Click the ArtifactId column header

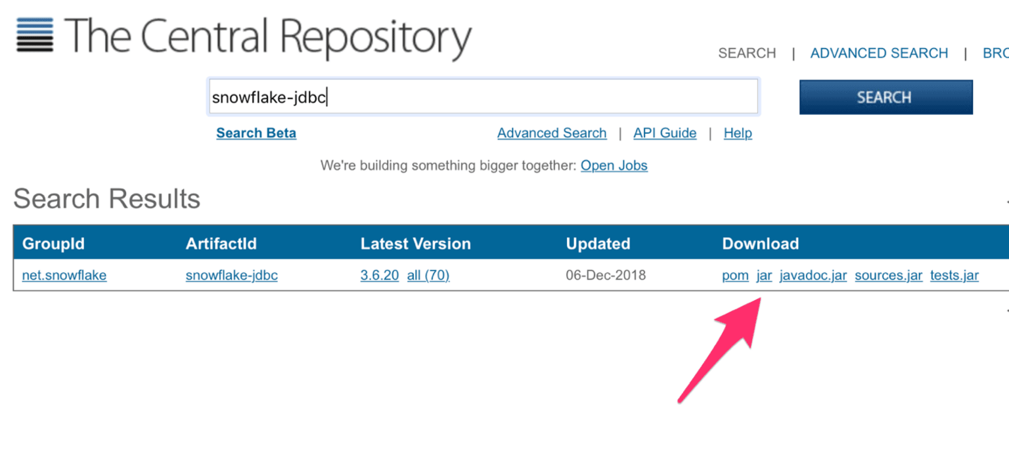click(221, 244)
